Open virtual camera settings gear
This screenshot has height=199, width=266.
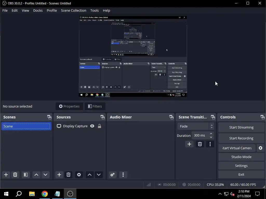click(261, 148)
